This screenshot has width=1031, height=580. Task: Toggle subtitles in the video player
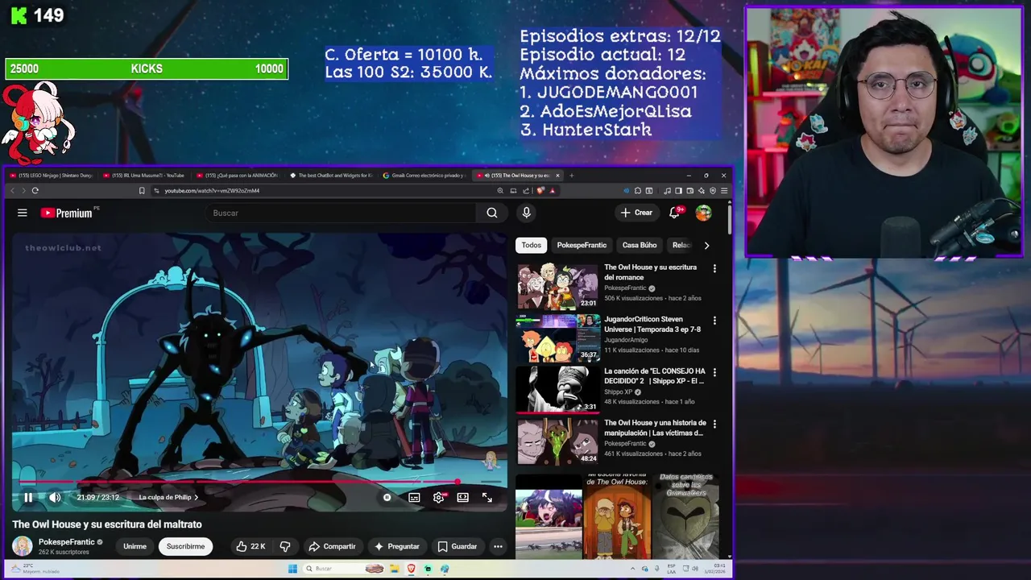(x=414, y=498)
